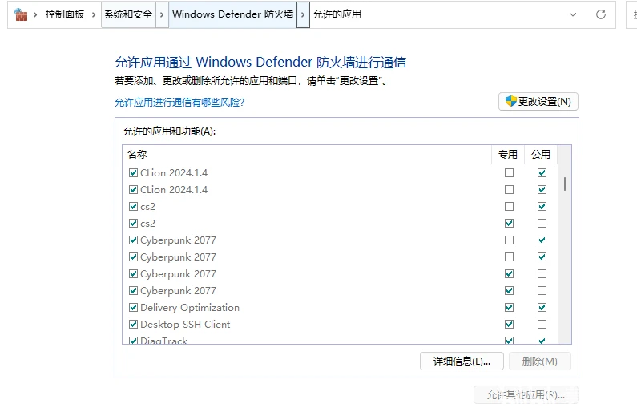Expand chevron after 系统和安全 breadcrumb

click(162, 14)
